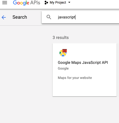Click the empty area of search box
This screenshot has width=119, height=123.
(x=97, y=17)
